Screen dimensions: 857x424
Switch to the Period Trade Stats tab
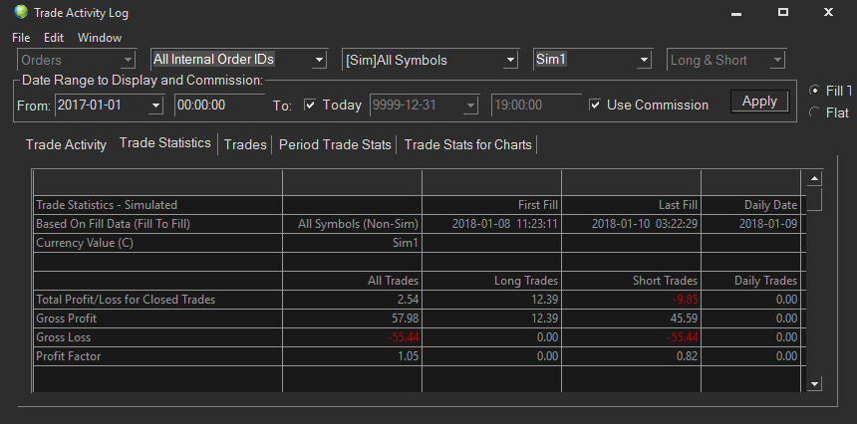point(335,144)
